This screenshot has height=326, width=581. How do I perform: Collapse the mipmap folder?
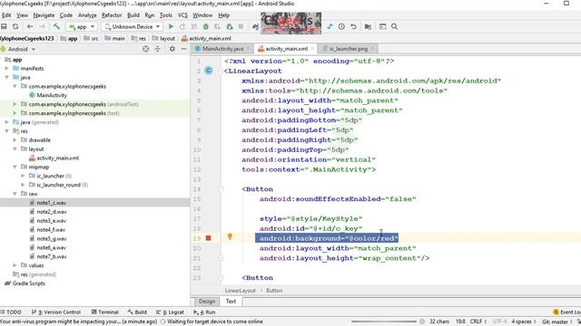point(15,167)
